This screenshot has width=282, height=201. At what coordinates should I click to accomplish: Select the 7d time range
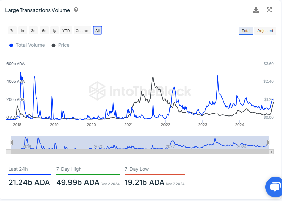point(12,31)
